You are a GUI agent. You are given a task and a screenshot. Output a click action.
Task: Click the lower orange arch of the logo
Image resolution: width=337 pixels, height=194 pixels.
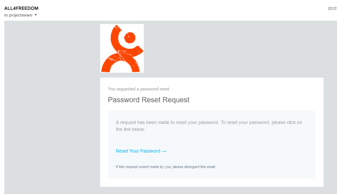[x=120, y=63]
